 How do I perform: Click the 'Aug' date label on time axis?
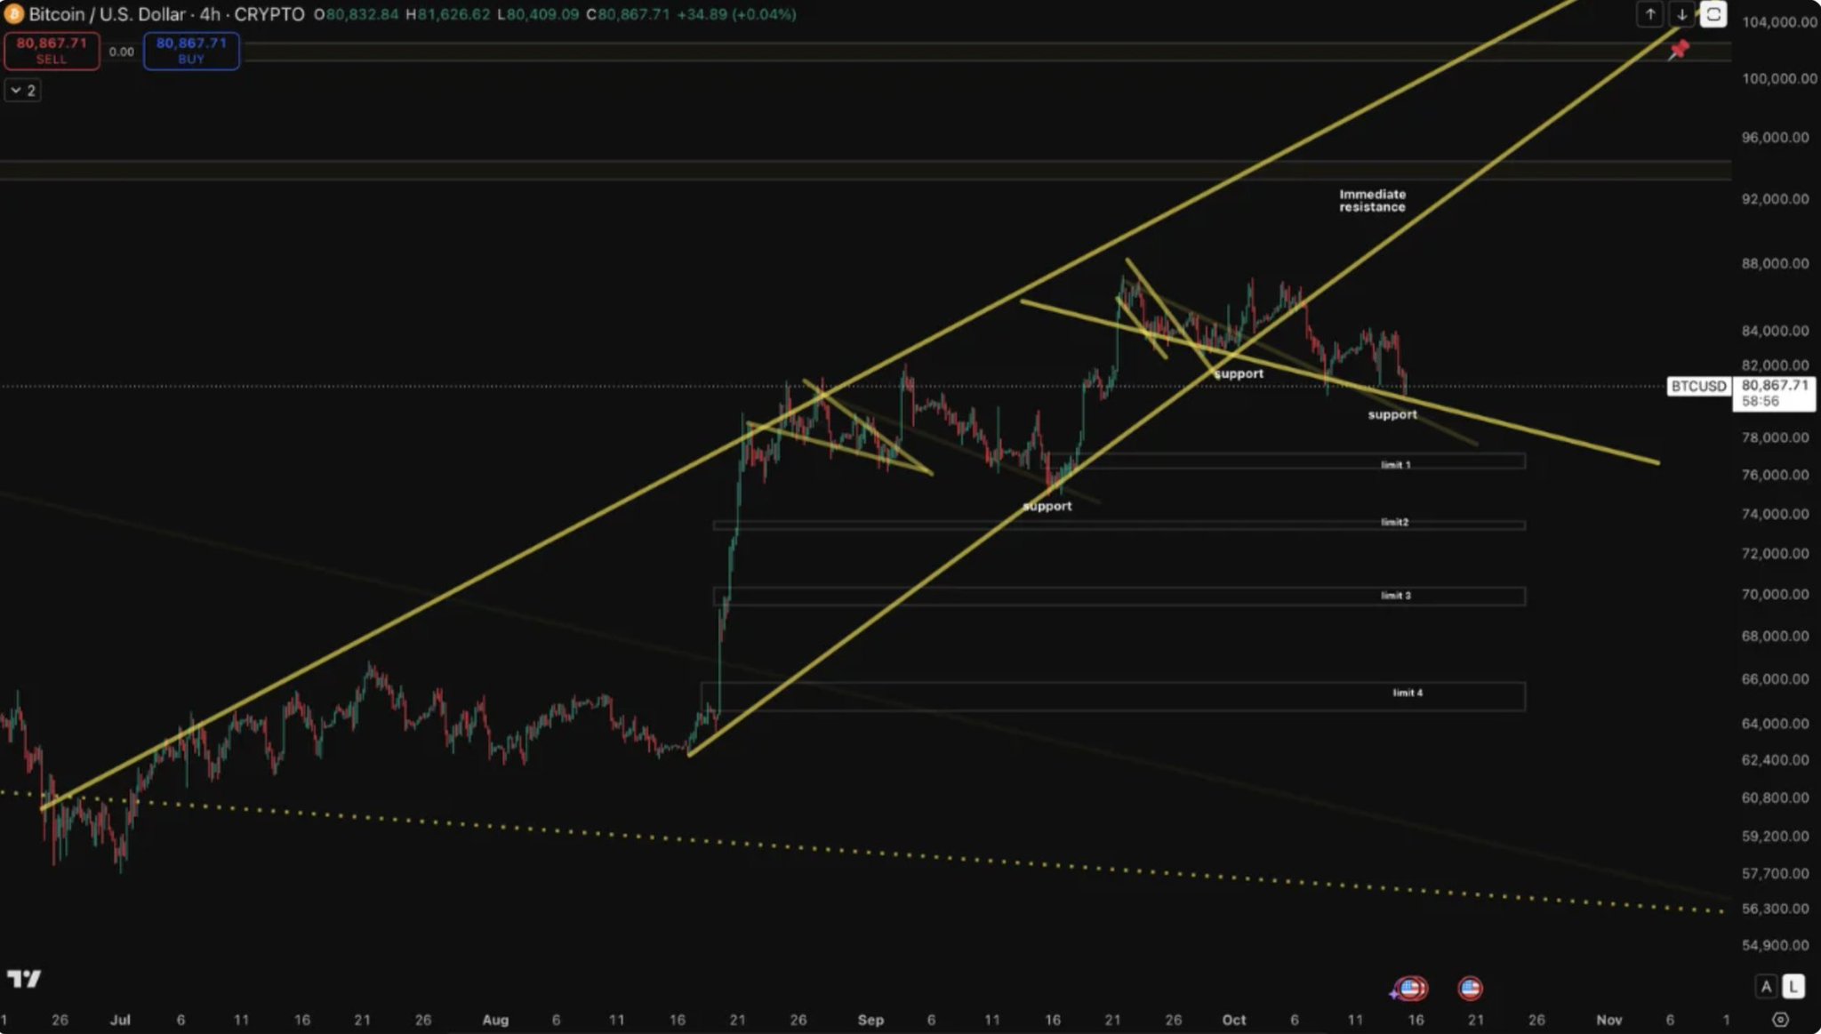click(495, 1020)
